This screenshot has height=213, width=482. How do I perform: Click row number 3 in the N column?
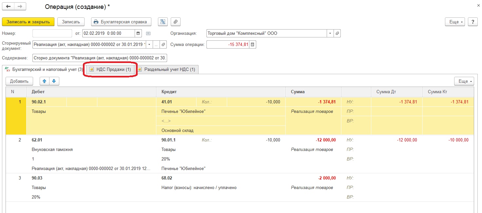pyautogui.click(x=20, y=178)
